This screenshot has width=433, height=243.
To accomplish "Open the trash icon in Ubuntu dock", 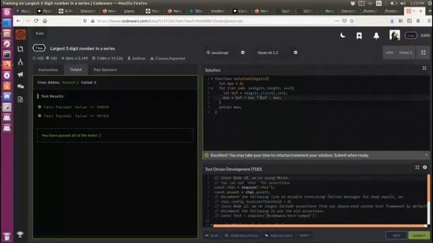I will coord(7,237).
